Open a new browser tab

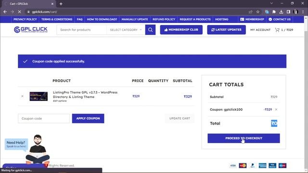[x=61, y=4]
